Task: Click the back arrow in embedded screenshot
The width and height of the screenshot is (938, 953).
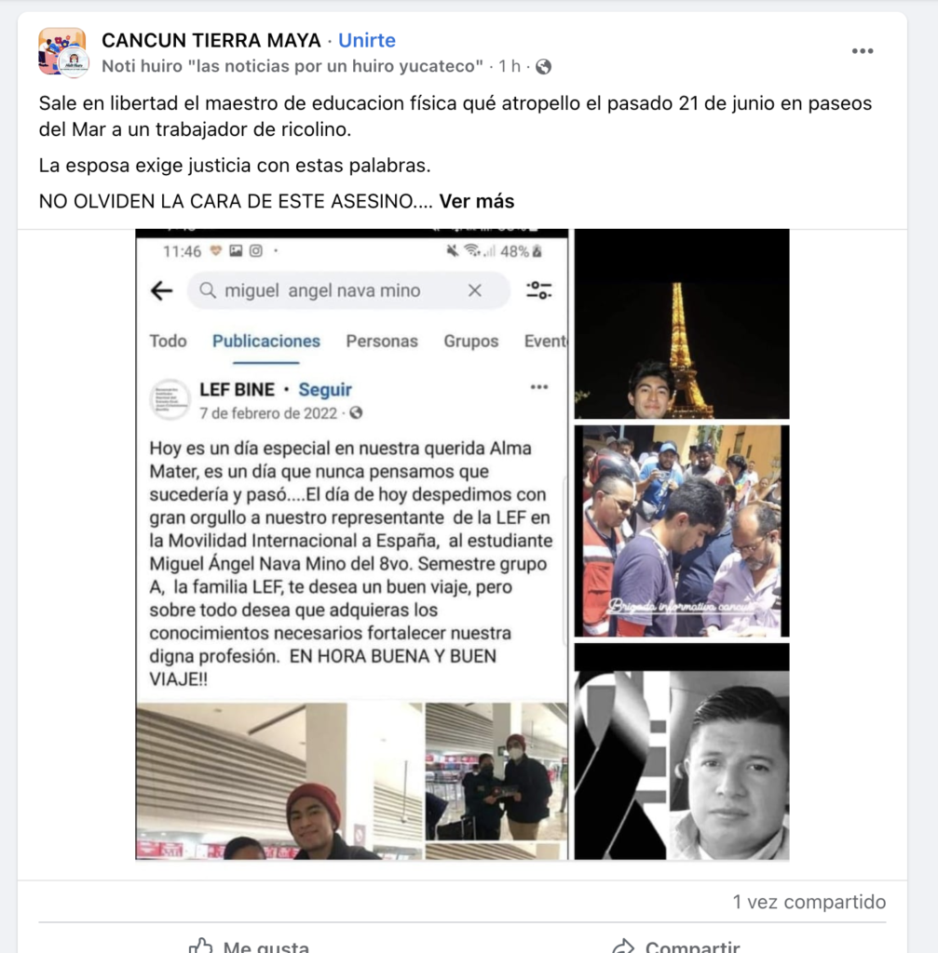Action: coord(162,290)
